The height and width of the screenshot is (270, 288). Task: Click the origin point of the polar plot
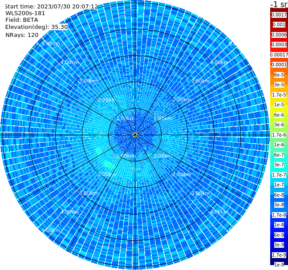135,135
